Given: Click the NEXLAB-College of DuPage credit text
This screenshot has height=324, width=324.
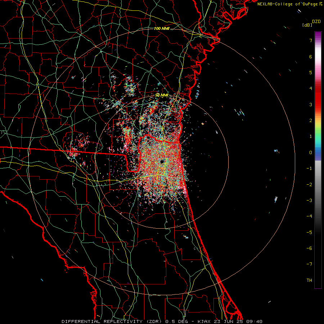Looking at the screenshot, I should click(x=287, y=4).
